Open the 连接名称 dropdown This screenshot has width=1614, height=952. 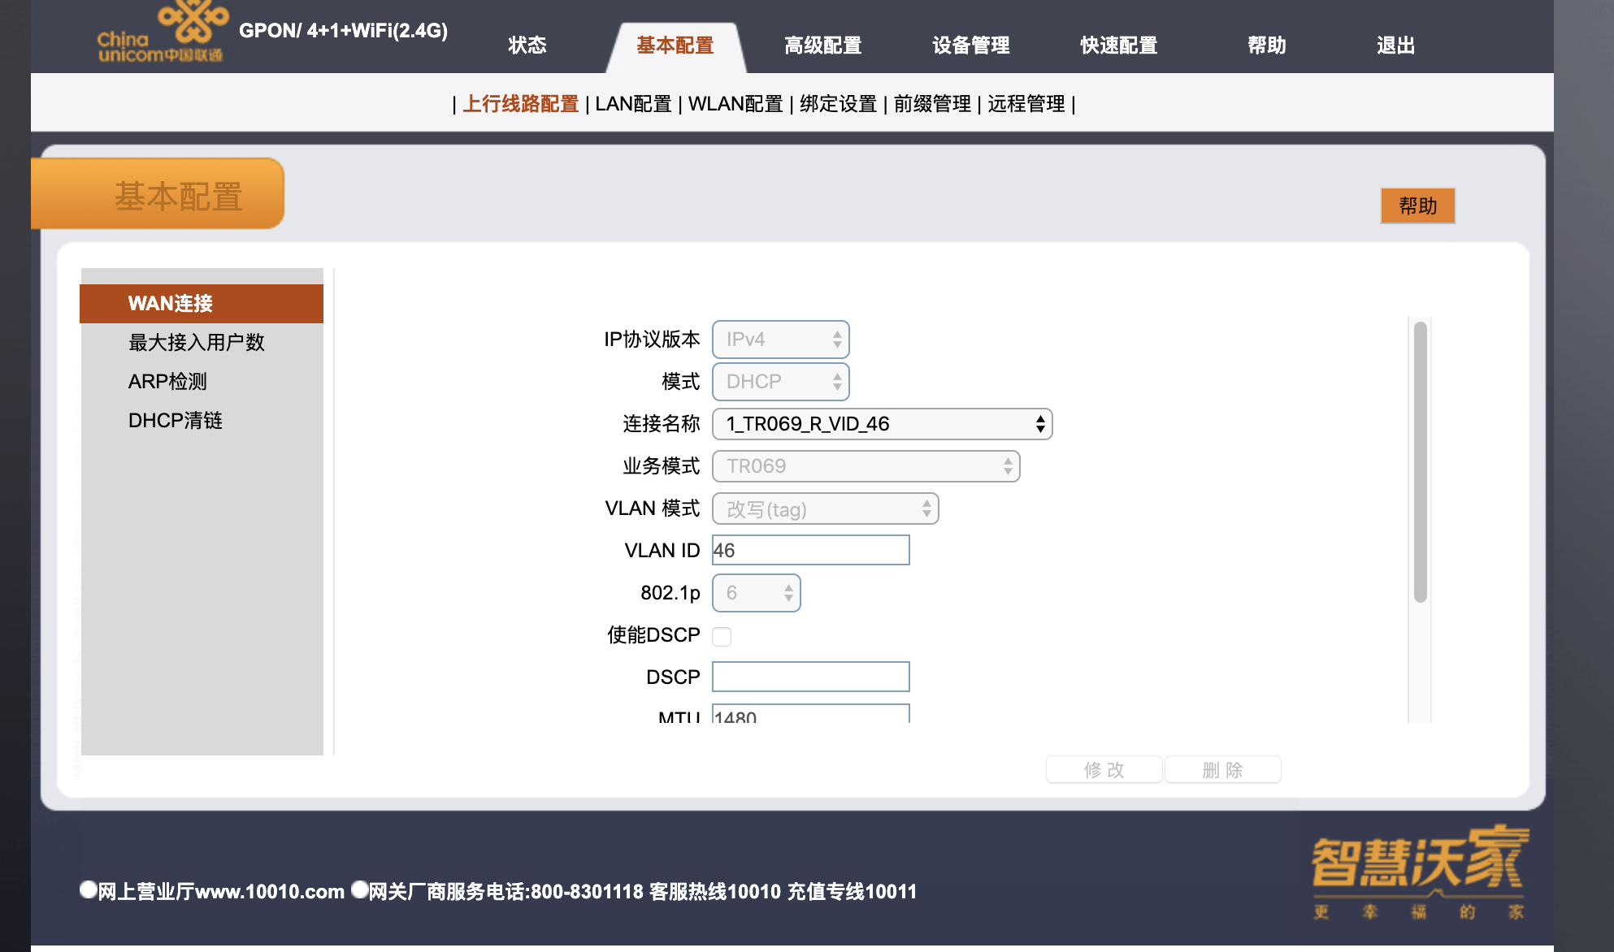click(883, 424)
